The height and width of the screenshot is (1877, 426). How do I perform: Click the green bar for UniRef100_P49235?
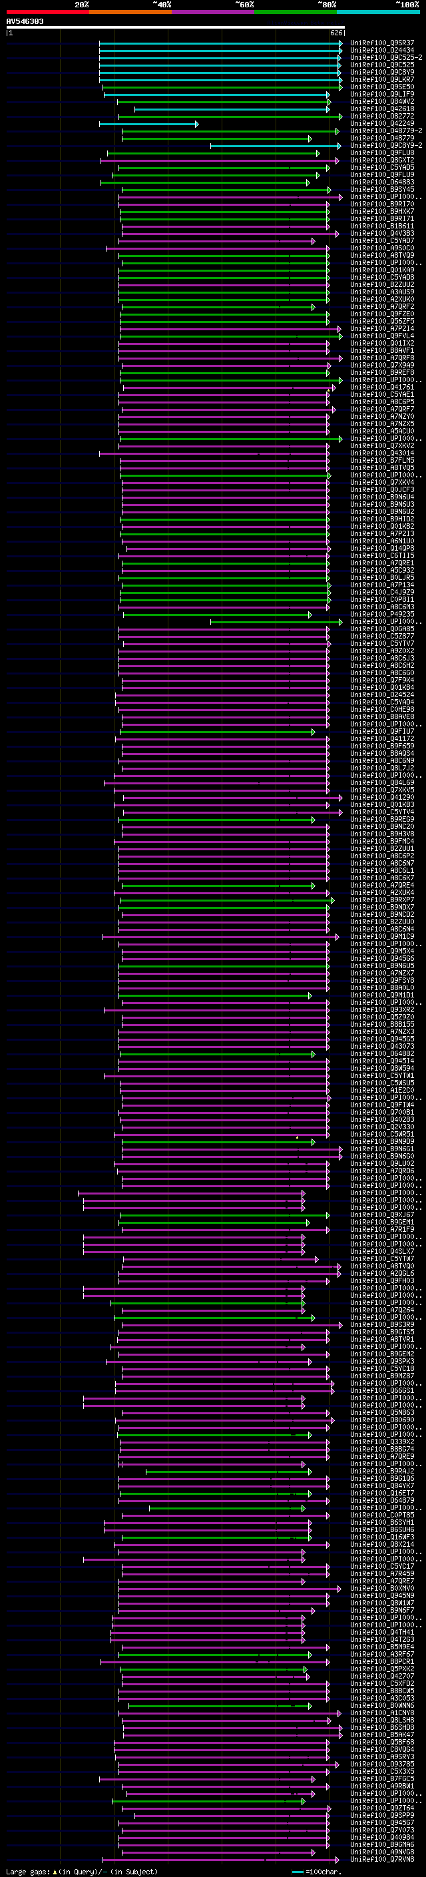217,615
